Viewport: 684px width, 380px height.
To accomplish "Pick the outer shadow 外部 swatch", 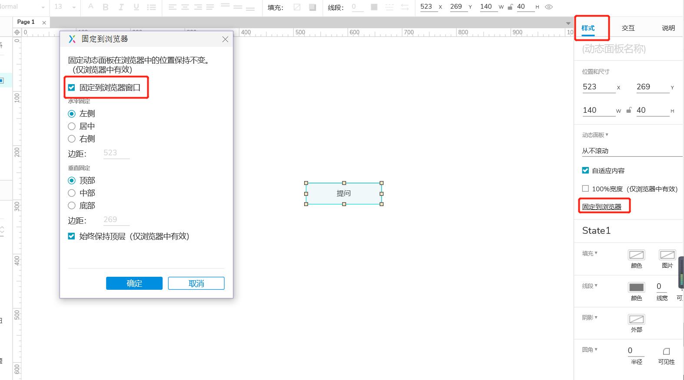I will tap(636, 319).
